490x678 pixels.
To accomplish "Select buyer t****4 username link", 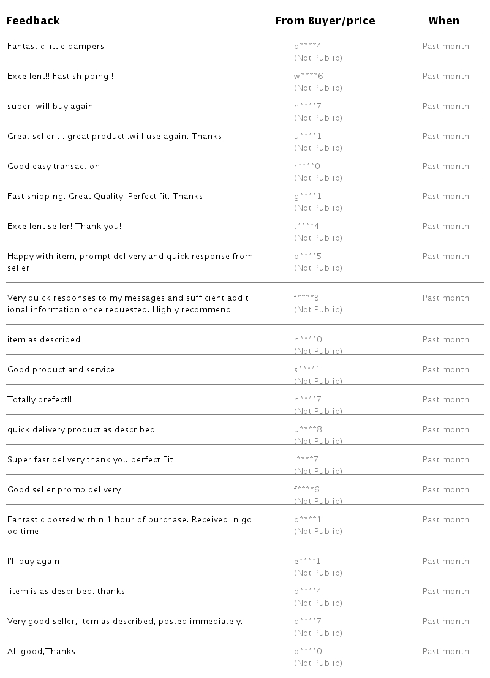I will tap(307, 226).
